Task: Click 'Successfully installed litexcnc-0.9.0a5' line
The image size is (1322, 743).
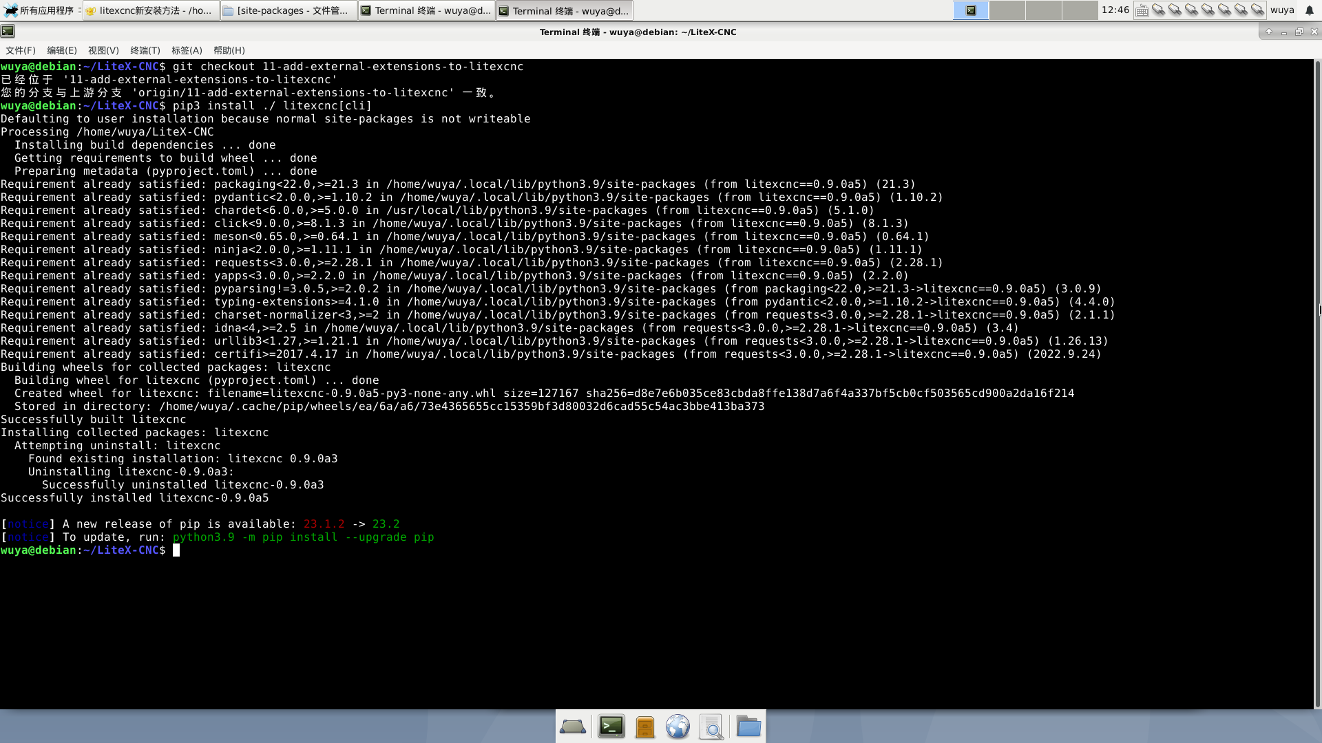Action: click(x=135, y=498)
